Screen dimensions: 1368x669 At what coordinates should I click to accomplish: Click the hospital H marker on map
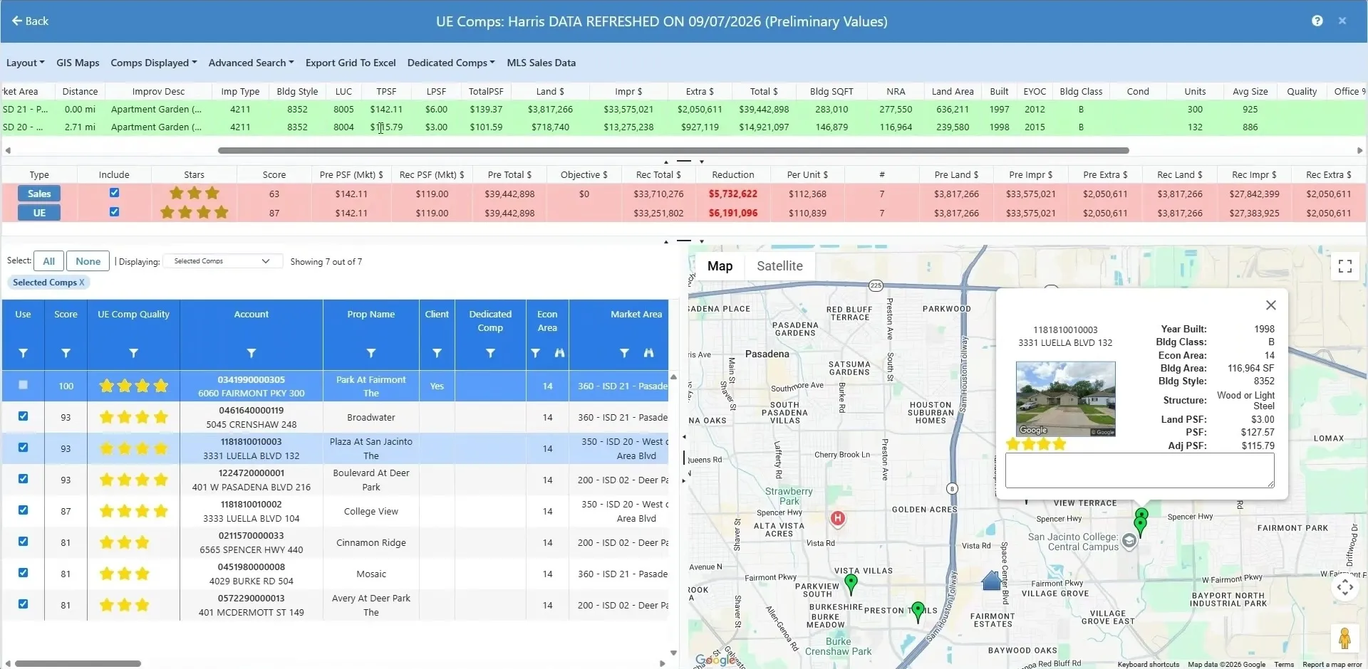coord(838,519)
